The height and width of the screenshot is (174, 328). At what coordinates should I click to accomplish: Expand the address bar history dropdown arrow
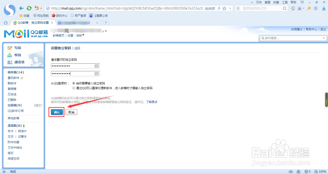[230, 8]
